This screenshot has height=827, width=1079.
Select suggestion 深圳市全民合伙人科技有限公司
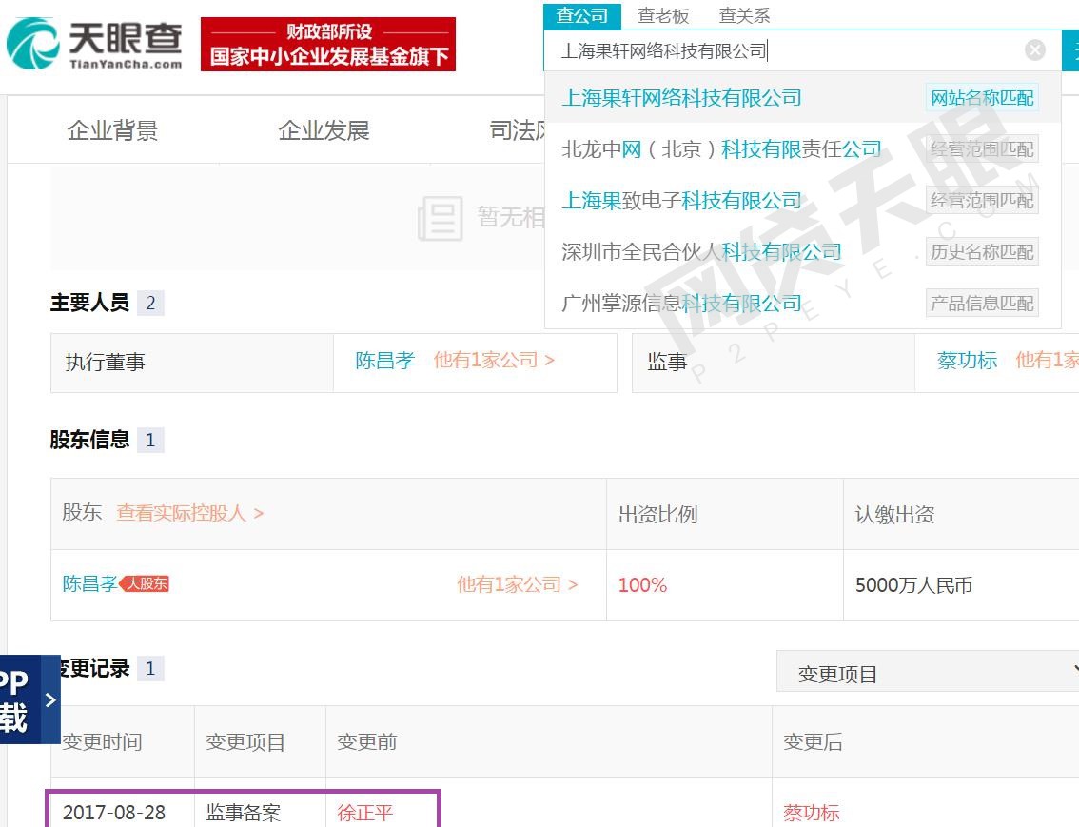pos(802,252)
